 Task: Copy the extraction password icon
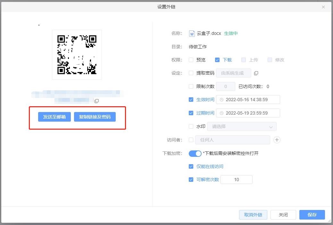coord(256,73)
